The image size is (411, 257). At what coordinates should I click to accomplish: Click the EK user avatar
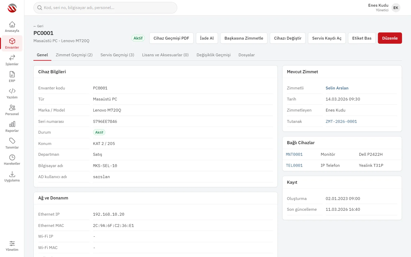396,8
